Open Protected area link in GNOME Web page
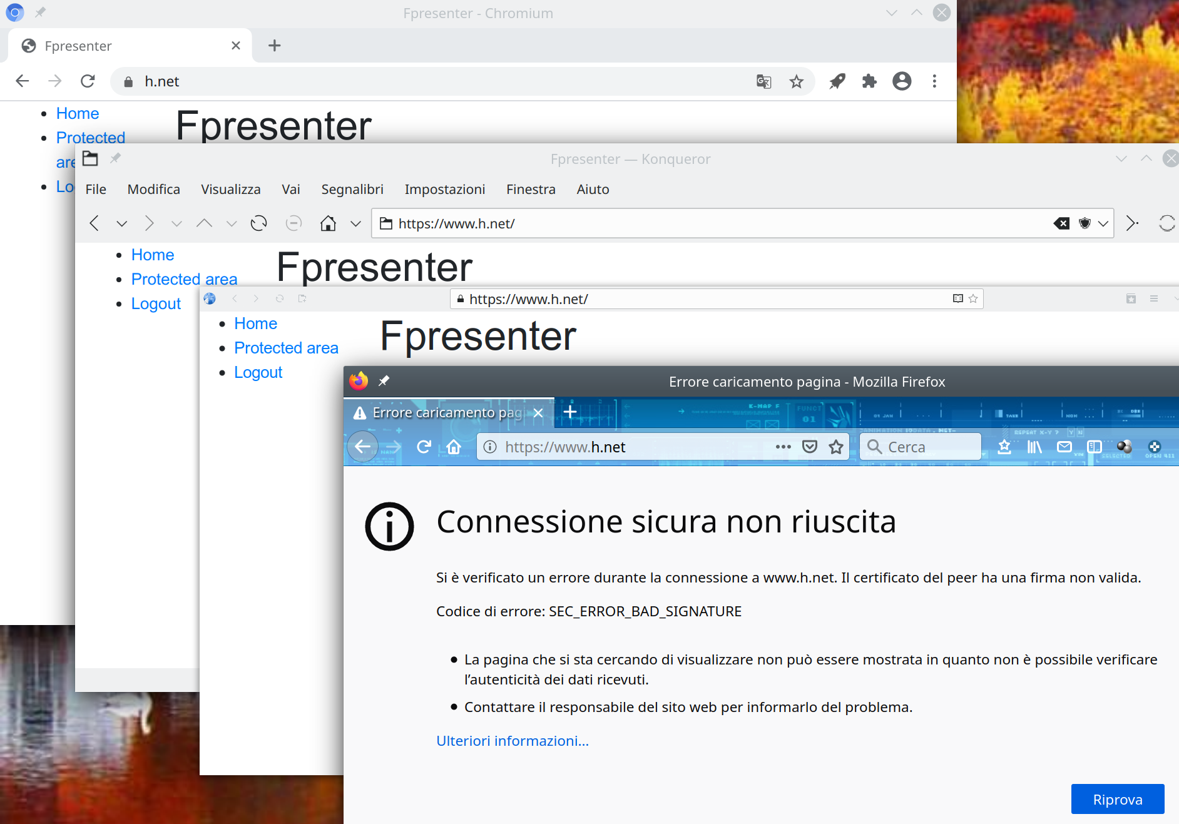Screen dimensions: 1179x824 click(286, 348)
